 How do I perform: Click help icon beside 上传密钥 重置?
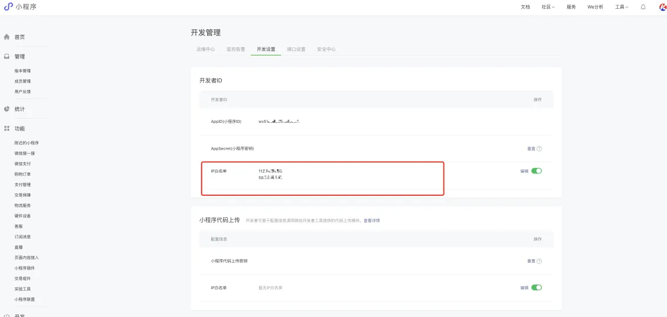click(539, 261)
